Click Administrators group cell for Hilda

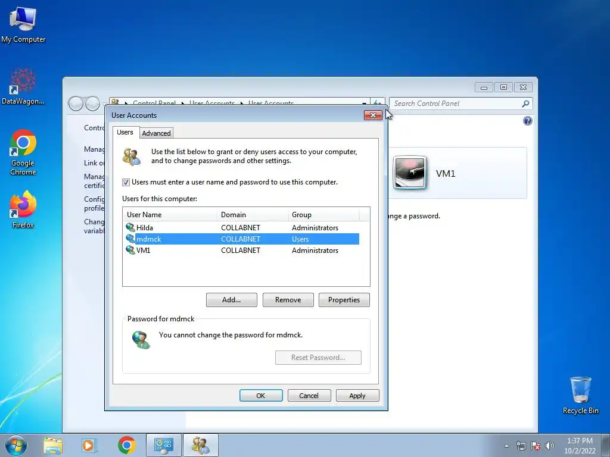(315, 228)
